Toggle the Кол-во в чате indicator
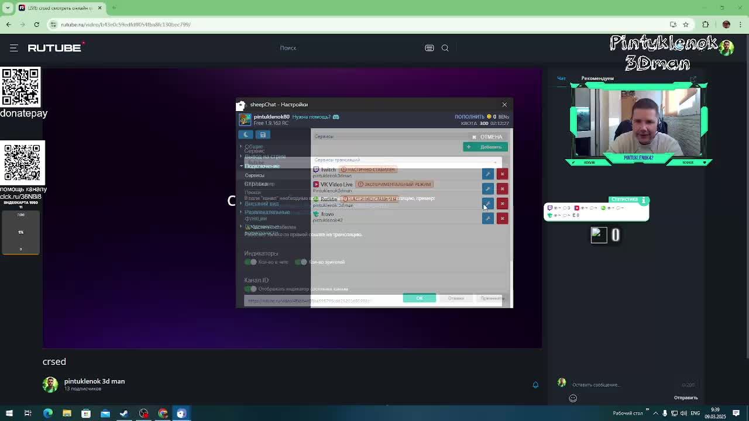749x421 pixels. (x=250, y=262)
